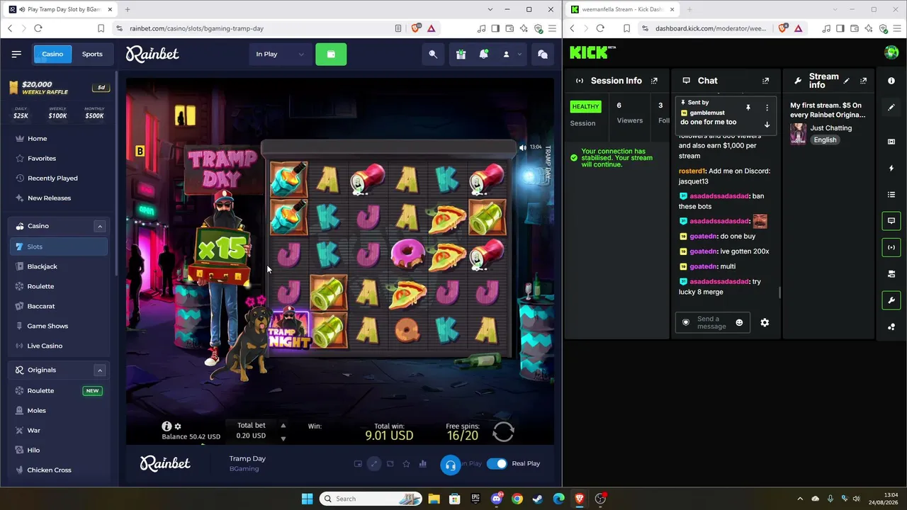Open Chicken Cross original game
This screenshot has width=907, height=510.
pyautogui.click(x=59, y=470)
